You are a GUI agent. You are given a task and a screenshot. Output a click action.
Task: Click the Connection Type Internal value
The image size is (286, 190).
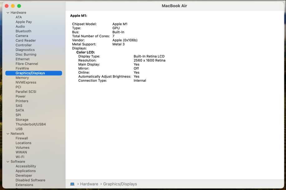pyautogui.click(x=140, y=81)
